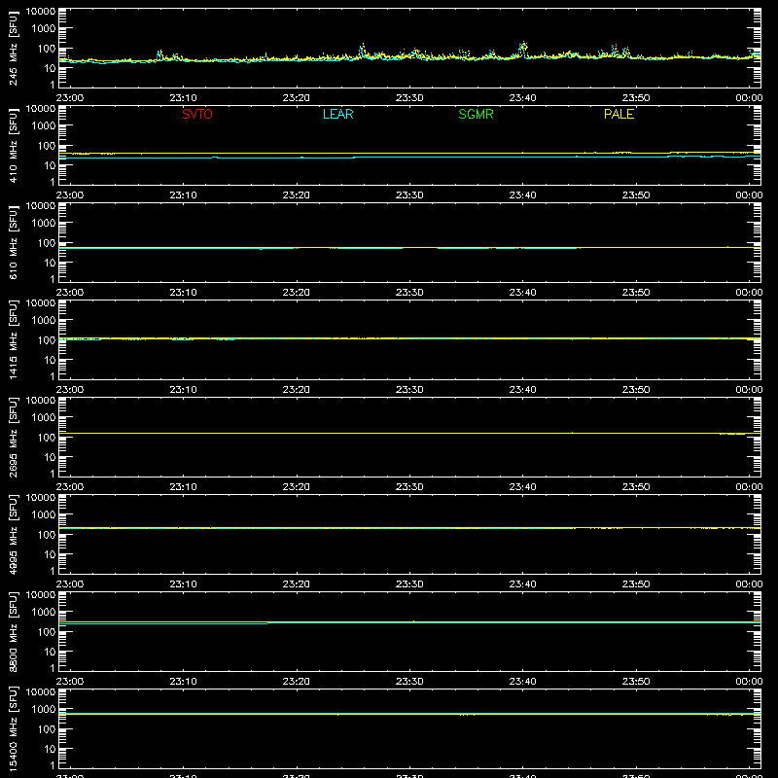778x778 pixels.
Task: Click 23:40 tick label under 1415 MHz plot
Action: point(522,390)
